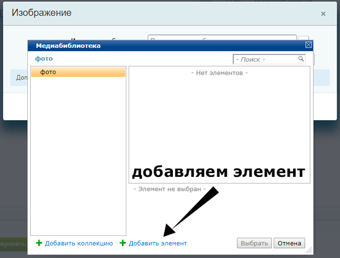
Task: Click the Медиабиблиотека title bar
Action: pos(170,45)
